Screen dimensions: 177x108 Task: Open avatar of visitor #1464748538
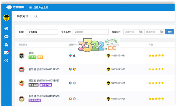tap(22, 99)
